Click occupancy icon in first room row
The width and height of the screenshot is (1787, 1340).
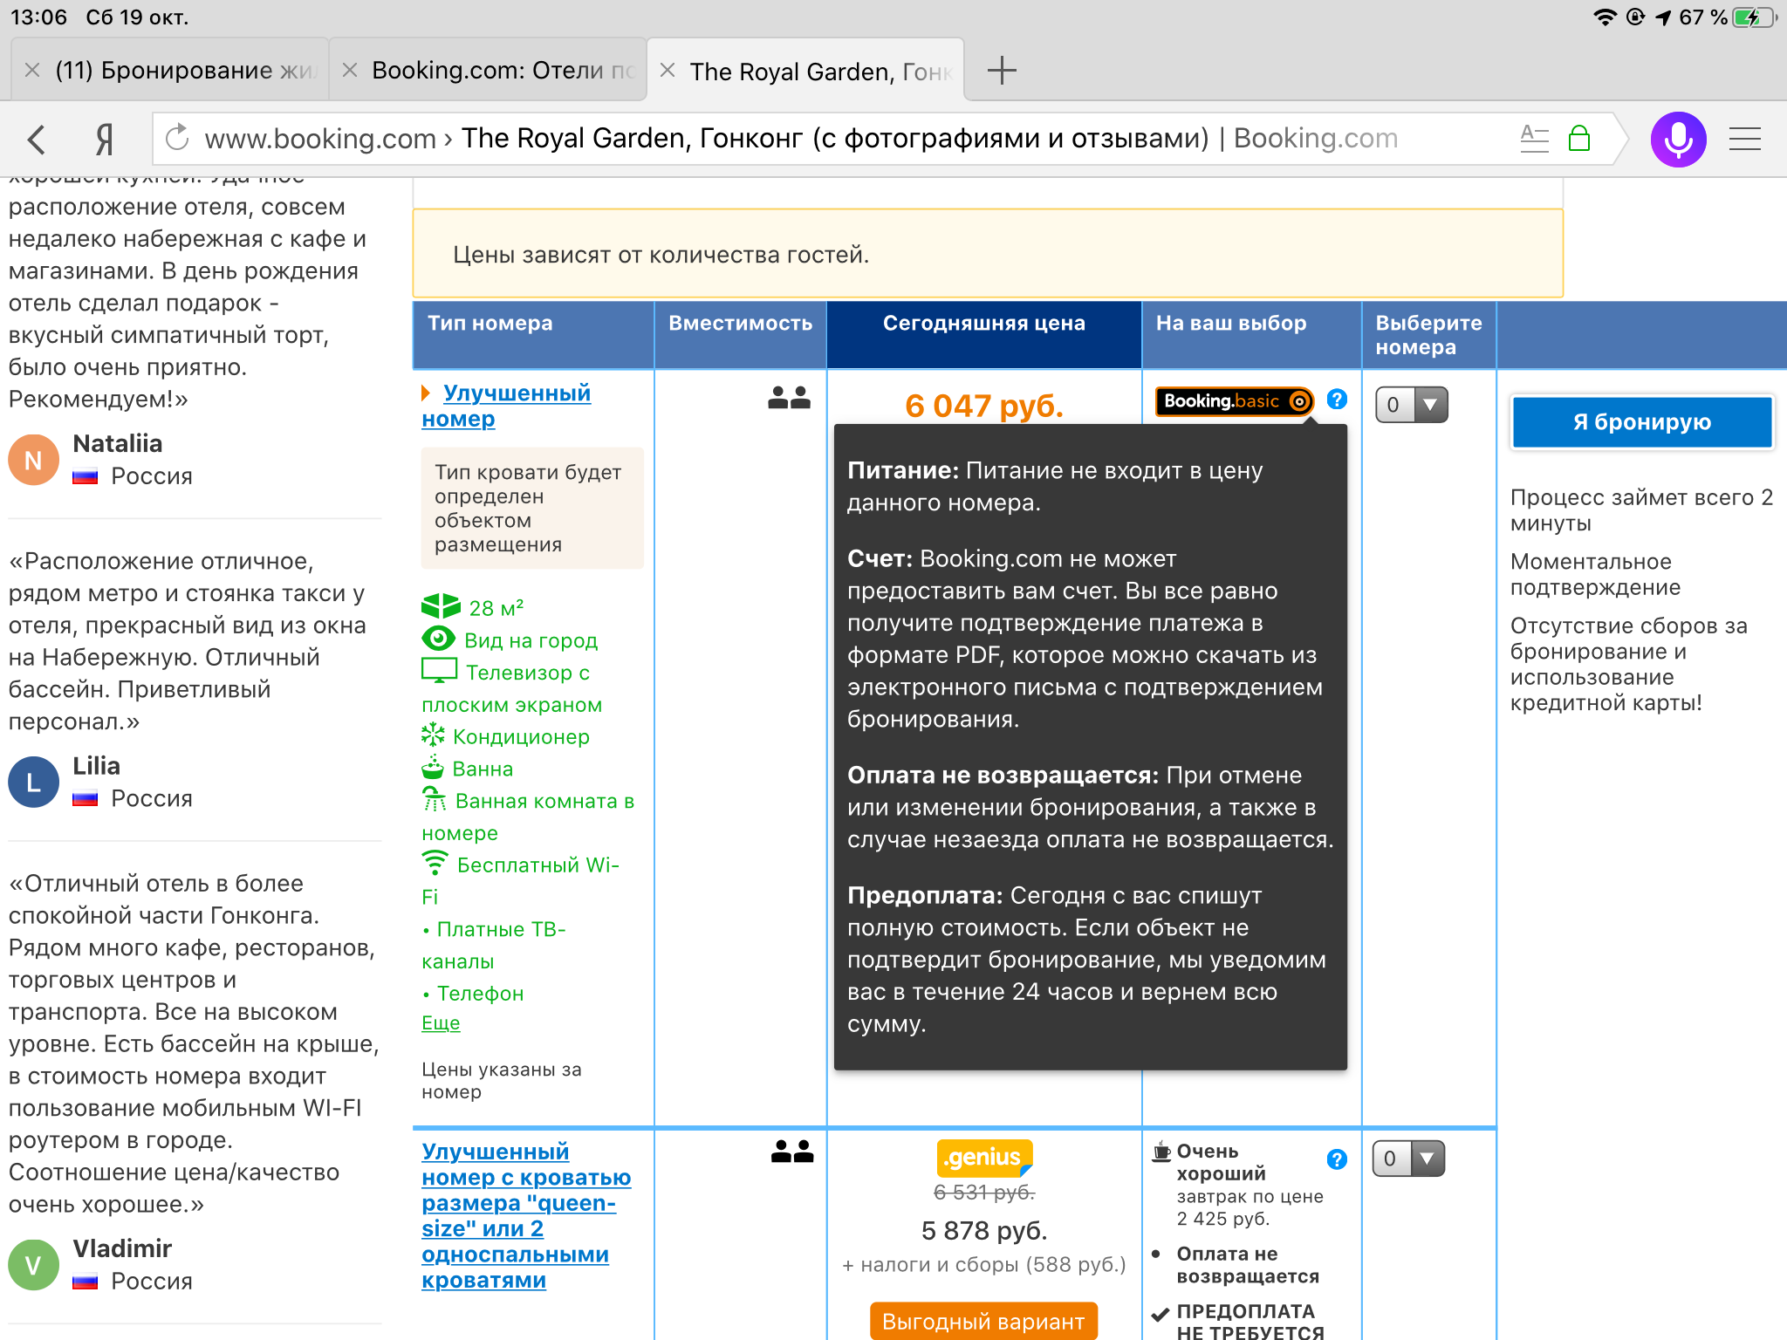789,398
